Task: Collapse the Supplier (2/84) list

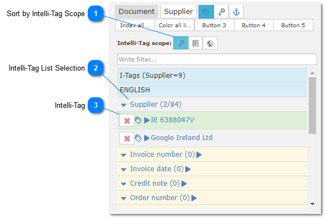Action: pyautogui.click(x=124, y=104)
